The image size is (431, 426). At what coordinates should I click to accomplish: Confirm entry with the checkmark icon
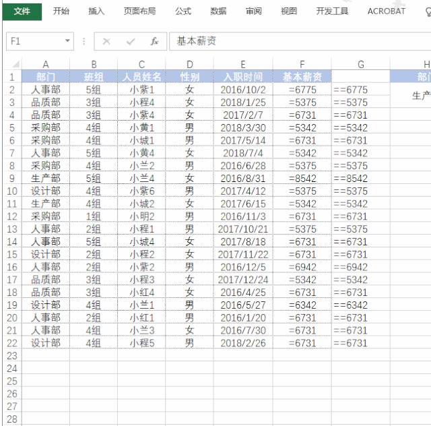click(x=130, y=42)
